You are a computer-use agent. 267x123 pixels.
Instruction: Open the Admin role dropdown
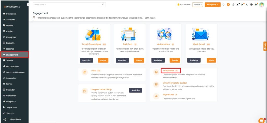(x=198, y=4)
